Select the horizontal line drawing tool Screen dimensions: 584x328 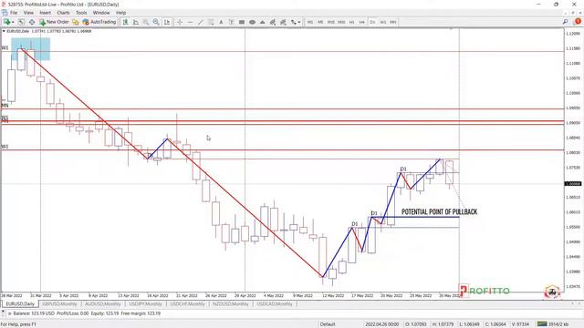[x=191, y=22]
